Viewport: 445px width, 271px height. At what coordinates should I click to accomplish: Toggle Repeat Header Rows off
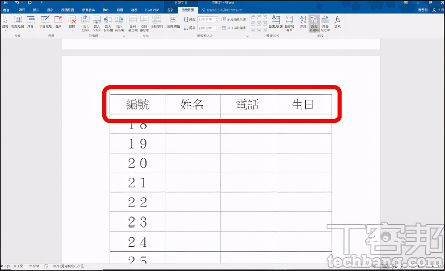[313, 23]
